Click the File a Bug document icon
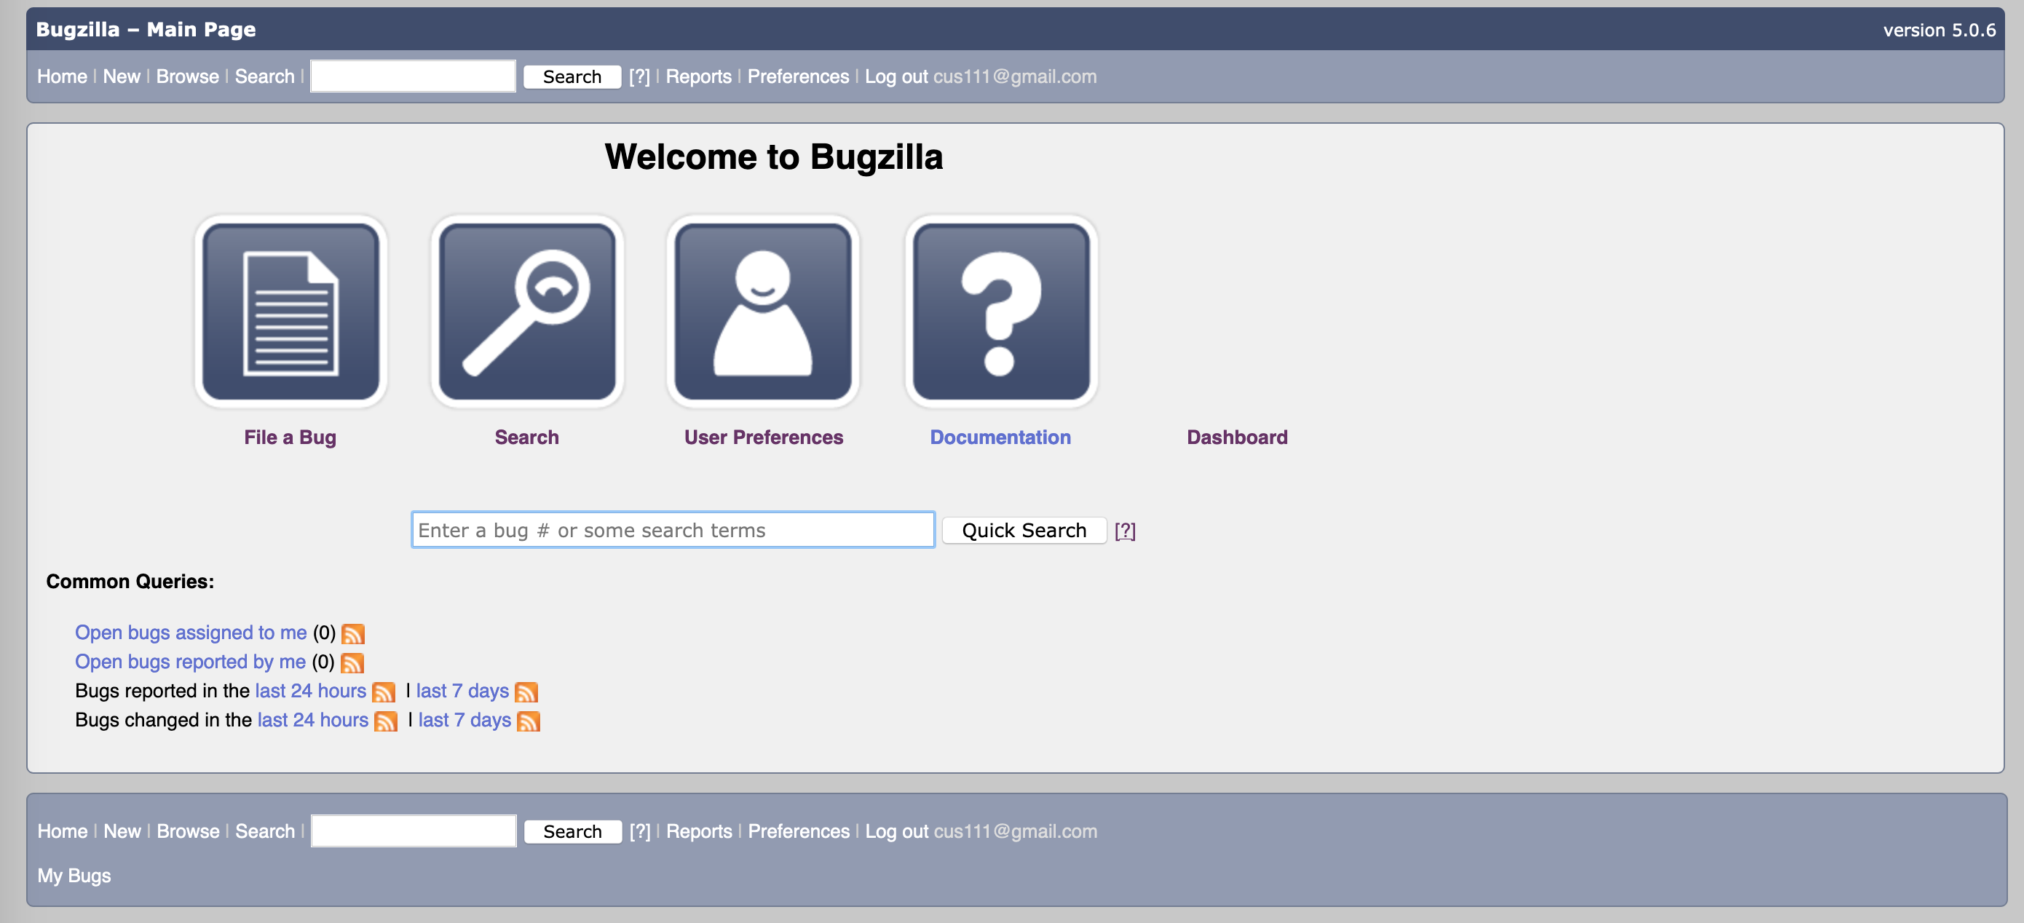Screen dimensions: 2024x923 (290, 312)
